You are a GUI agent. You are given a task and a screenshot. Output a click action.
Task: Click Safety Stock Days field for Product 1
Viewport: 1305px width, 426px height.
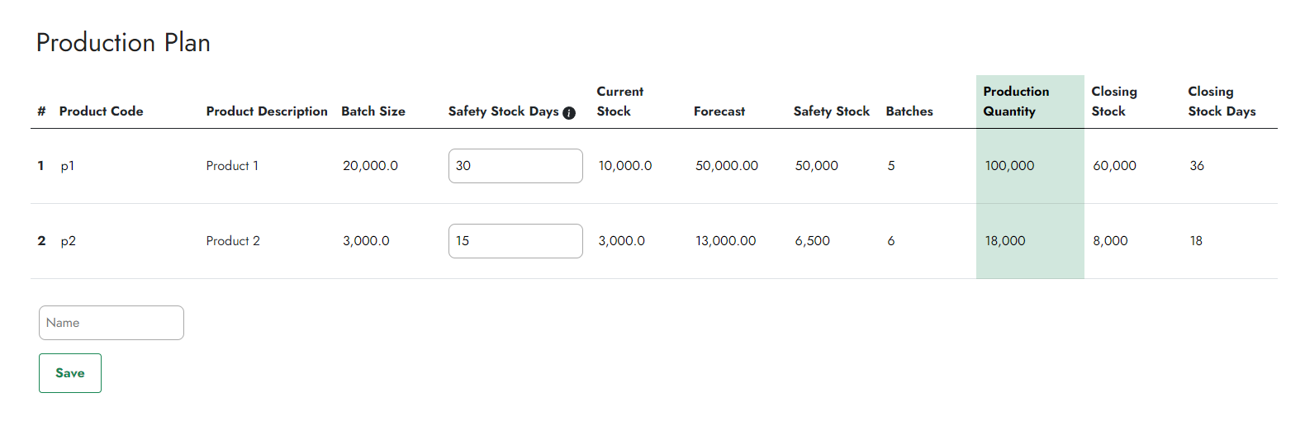515,166
